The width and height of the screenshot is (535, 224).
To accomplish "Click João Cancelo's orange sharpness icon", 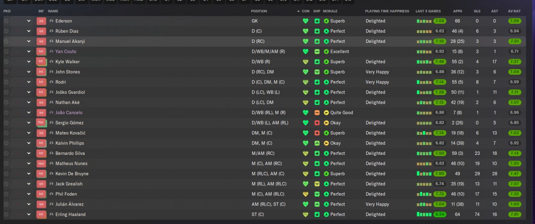I will point(317,112).
